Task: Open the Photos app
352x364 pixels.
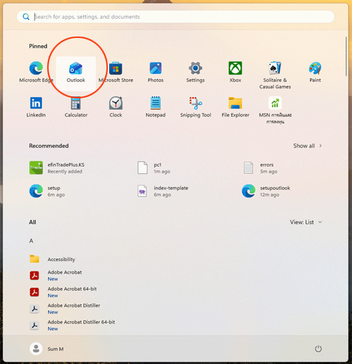Action: point(156,73)
